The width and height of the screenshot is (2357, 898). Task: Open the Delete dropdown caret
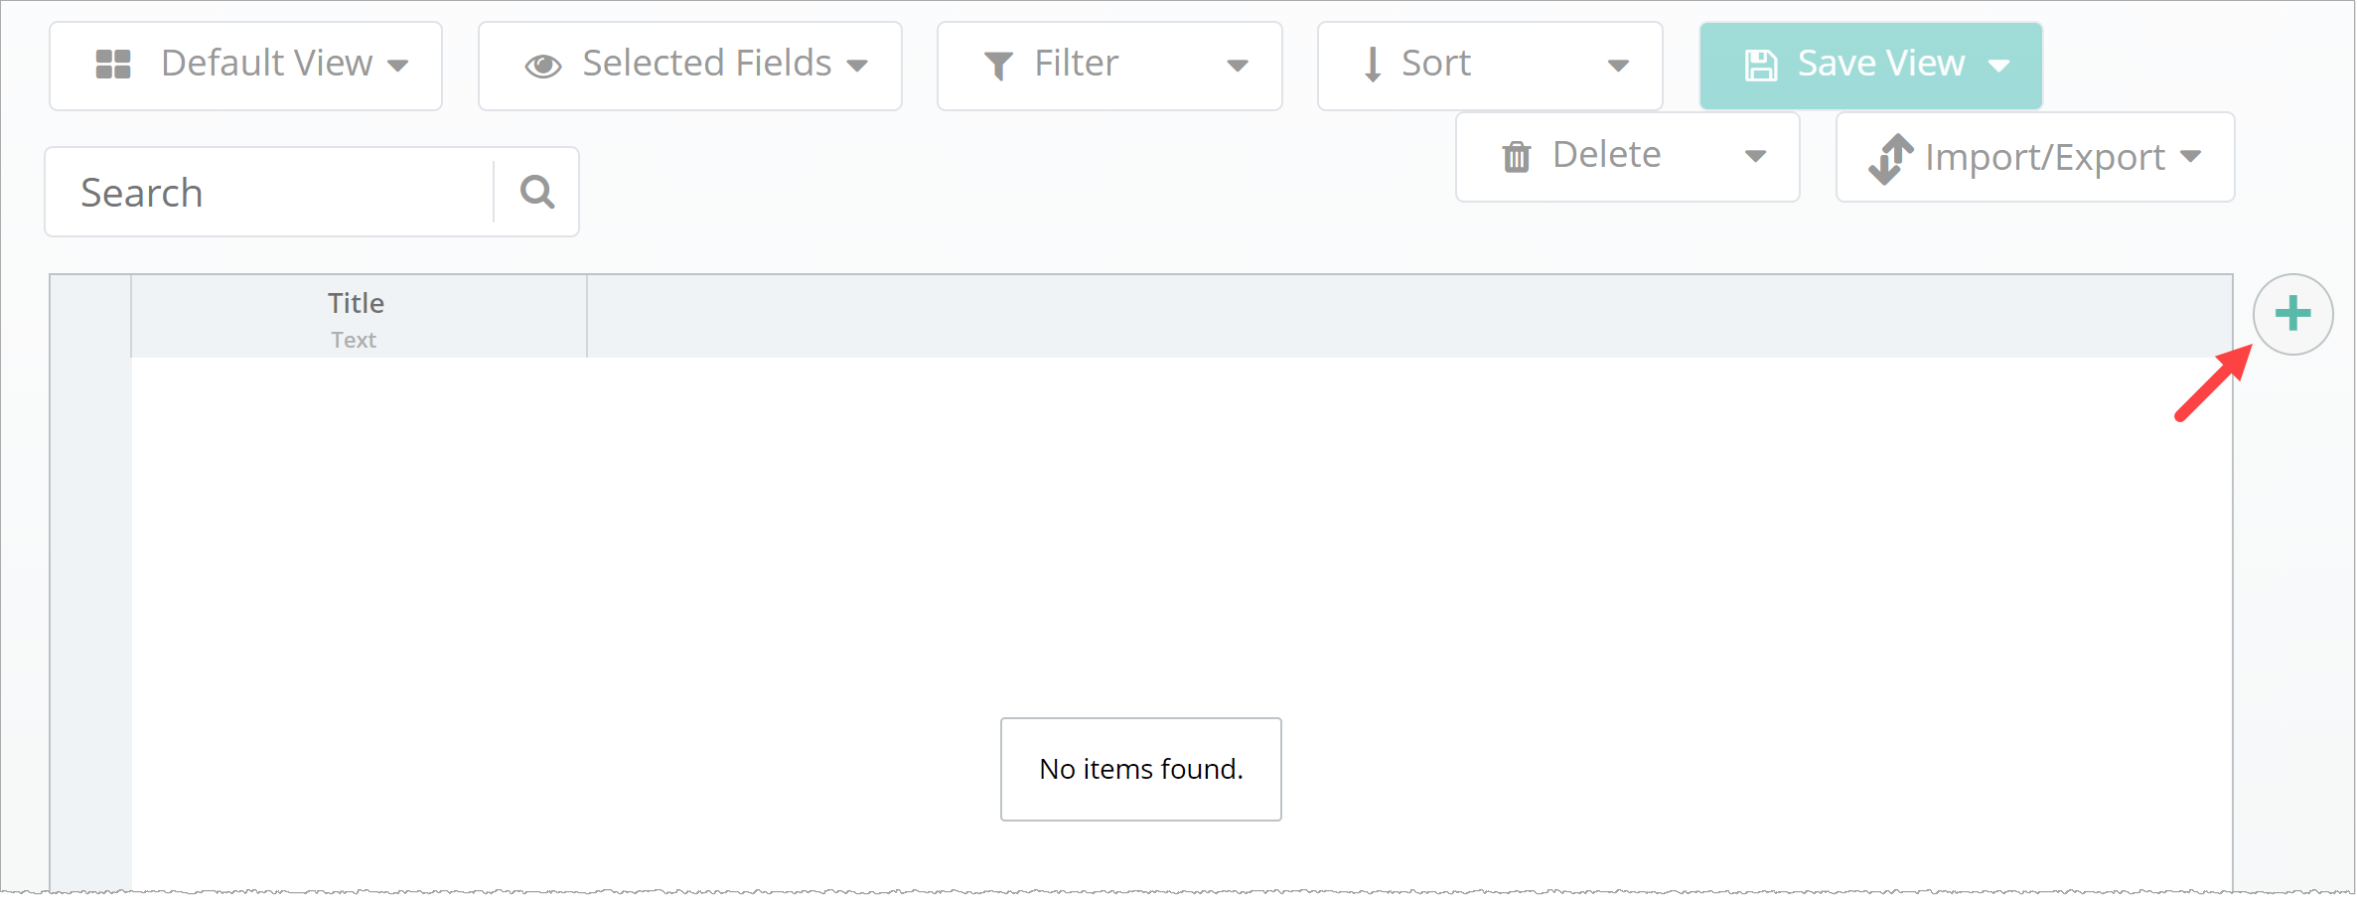click(x=1756, y=157)
